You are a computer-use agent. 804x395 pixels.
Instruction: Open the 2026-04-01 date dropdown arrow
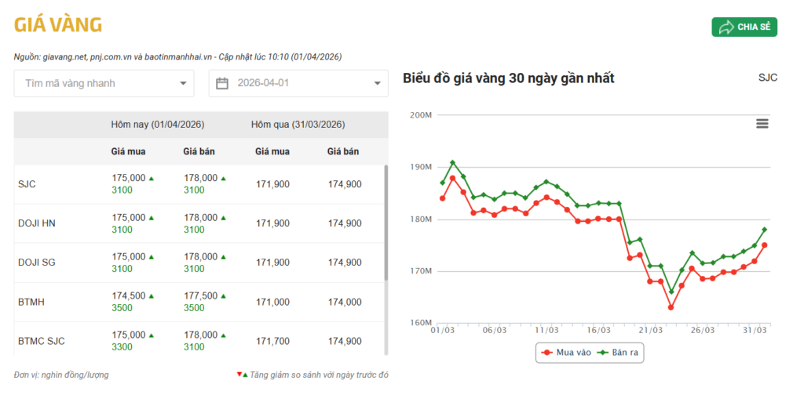pyautogui.click(x=378, y=83)
